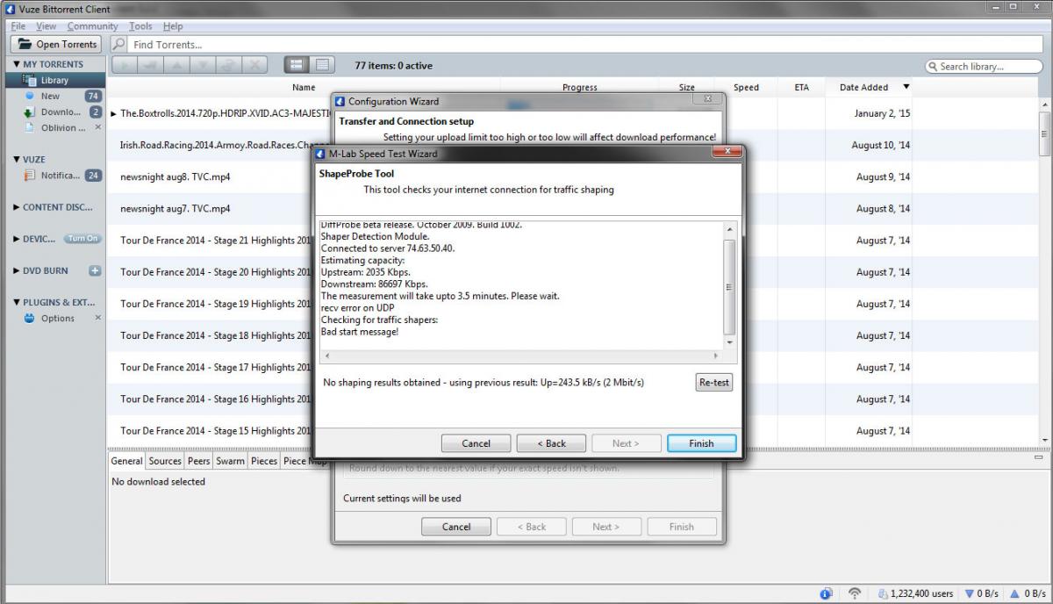Click the info status bar icon
The image size is (1053, 604).
click(826, 593)
